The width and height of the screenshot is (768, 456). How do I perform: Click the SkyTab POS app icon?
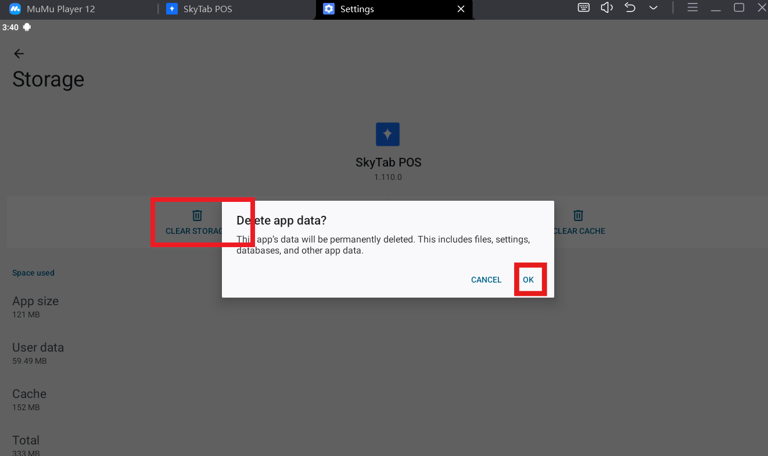point(387,134)
